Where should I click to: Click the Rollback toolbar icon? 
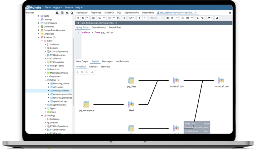pyautogui.click(x=202, y=18)
